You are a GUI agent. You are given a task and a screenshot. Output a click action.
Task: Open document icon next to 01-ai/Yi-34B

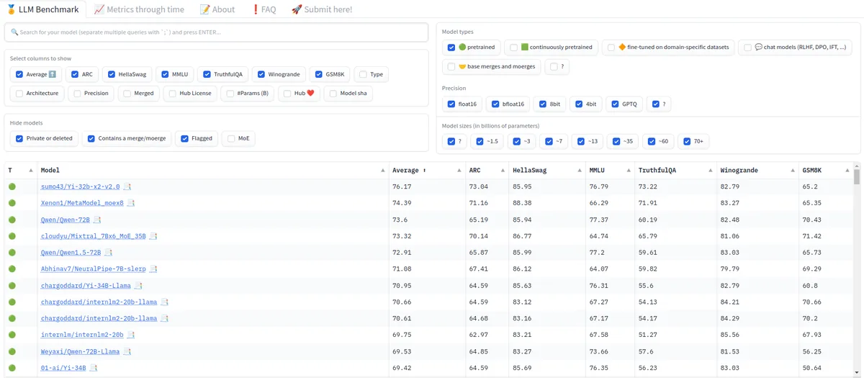coord(94,368)
